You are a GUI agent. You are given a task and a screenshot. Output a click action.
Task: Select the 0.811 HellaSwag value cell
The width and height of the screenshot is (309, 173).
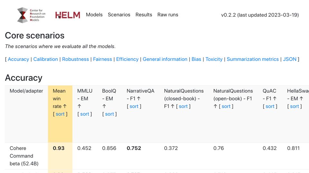click(x=293, y=148)
